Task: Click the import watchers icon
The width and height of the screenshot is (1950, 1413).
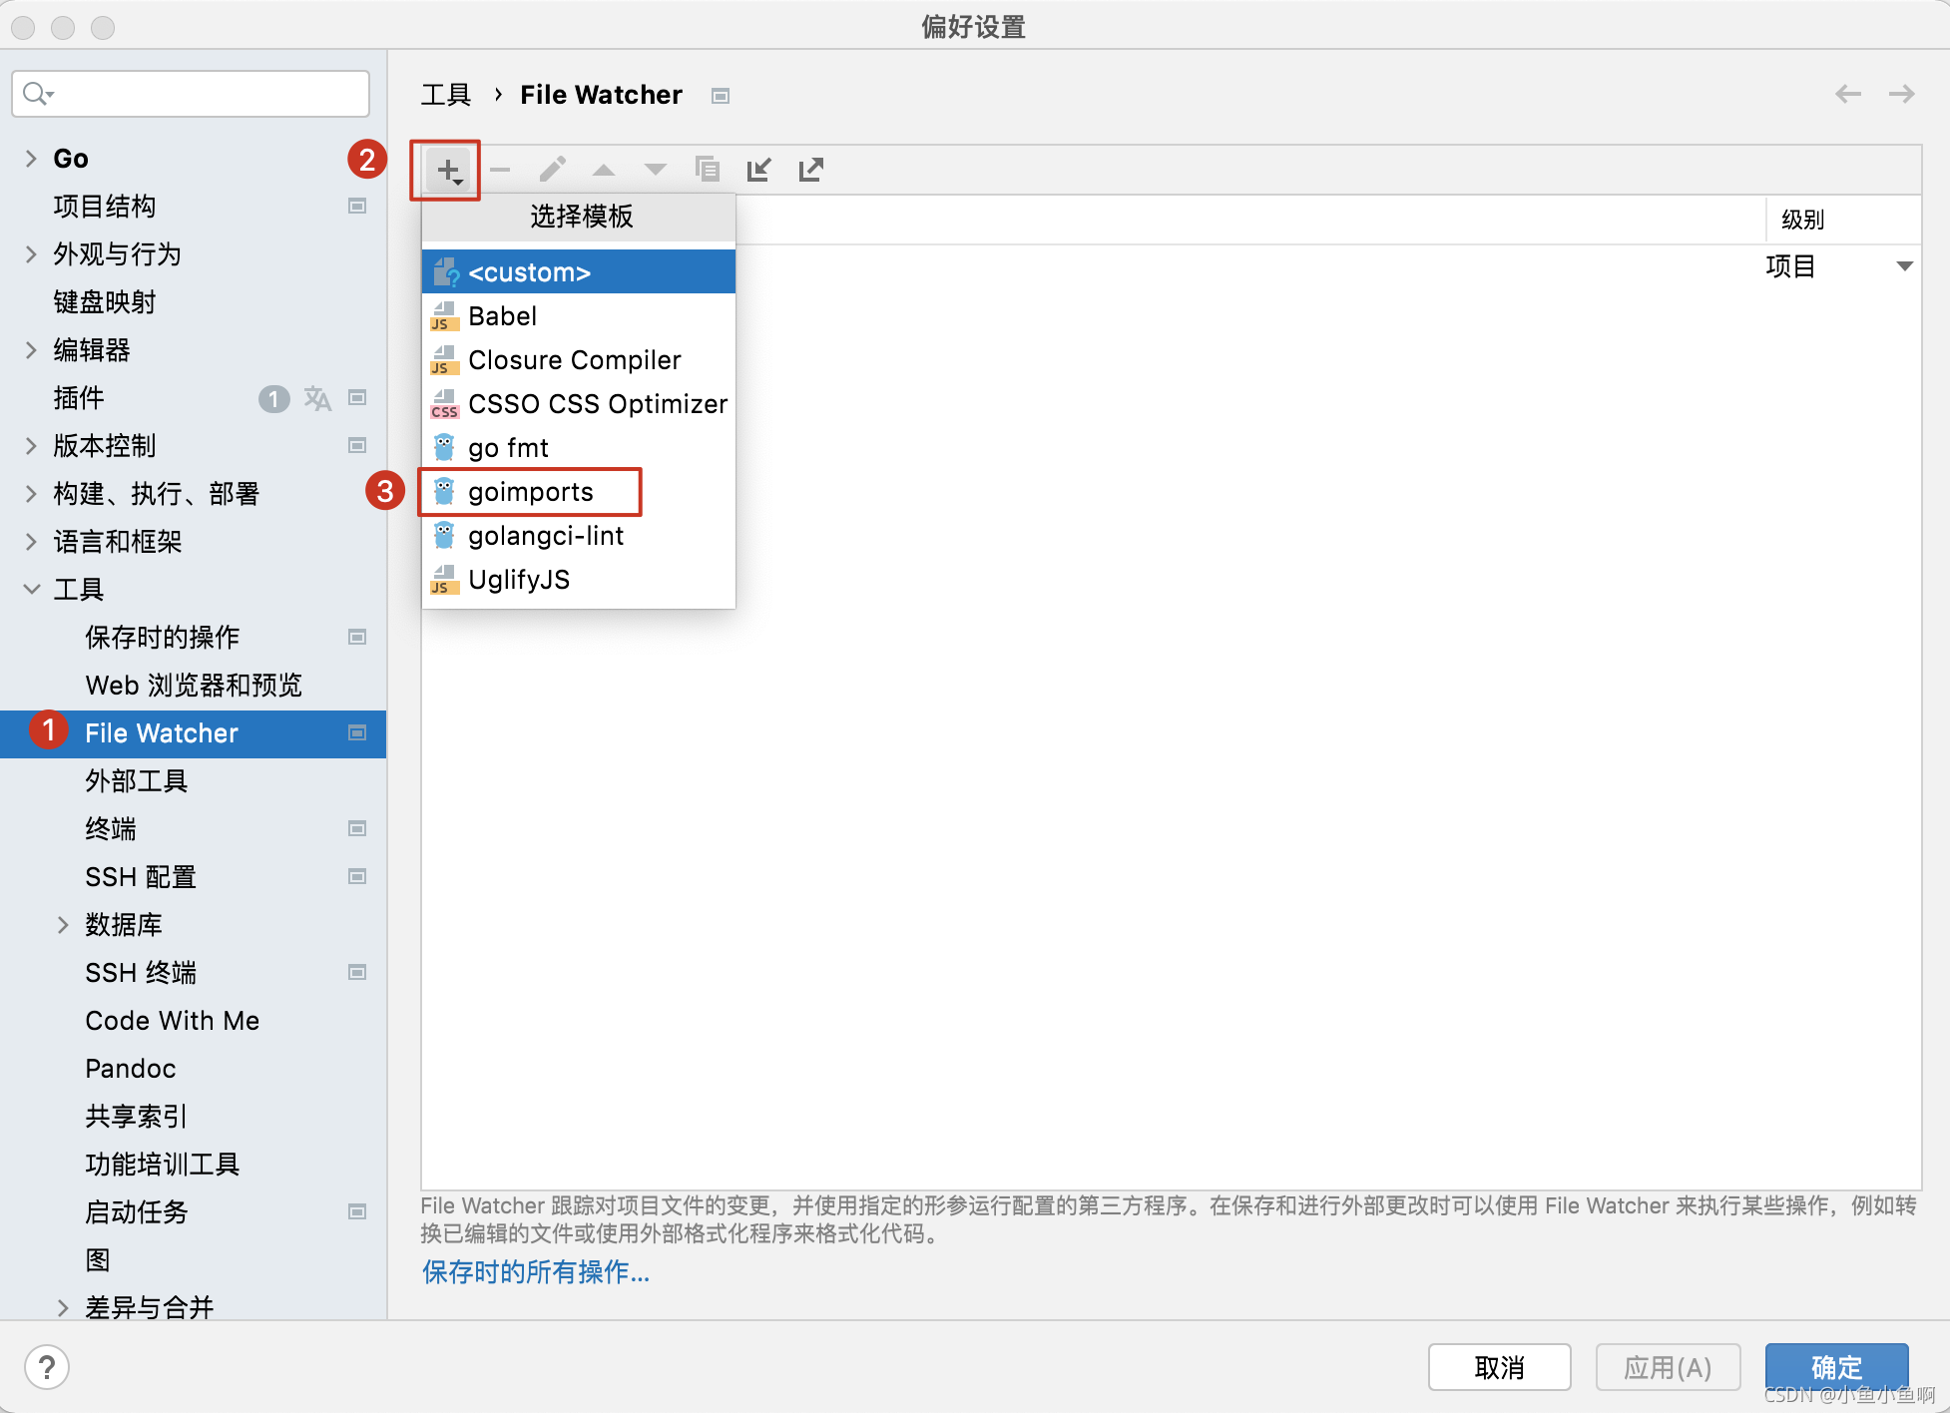Action: point(758,170)
